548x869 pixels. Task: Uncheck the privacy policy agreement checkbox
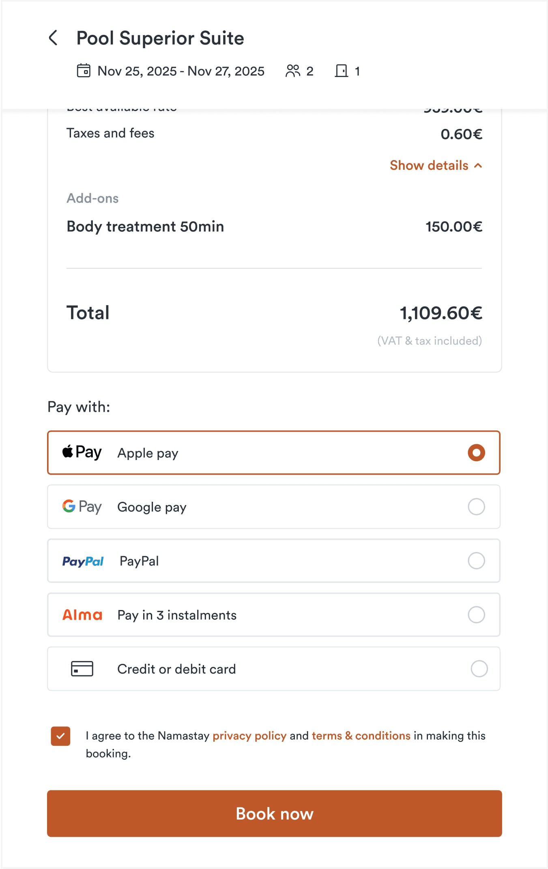60,736
